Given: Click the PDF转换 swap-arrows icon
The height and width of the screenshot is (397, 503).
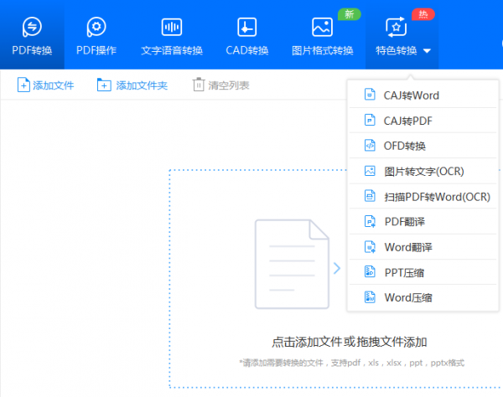Looking at the screenshot, I should [32, 27].
